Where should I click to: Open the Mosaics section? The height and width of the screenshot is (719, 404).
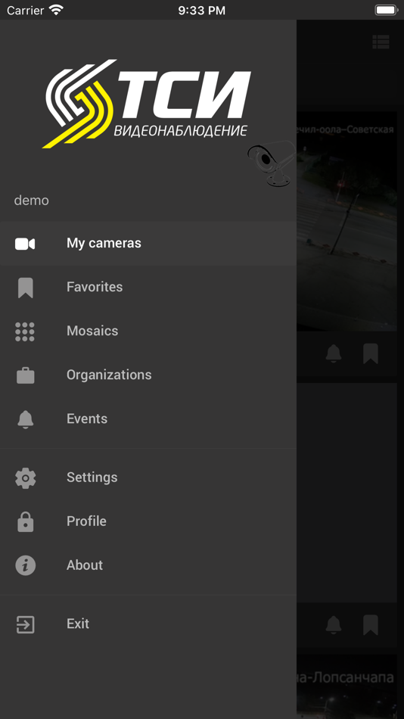click(x=148, y=331)
